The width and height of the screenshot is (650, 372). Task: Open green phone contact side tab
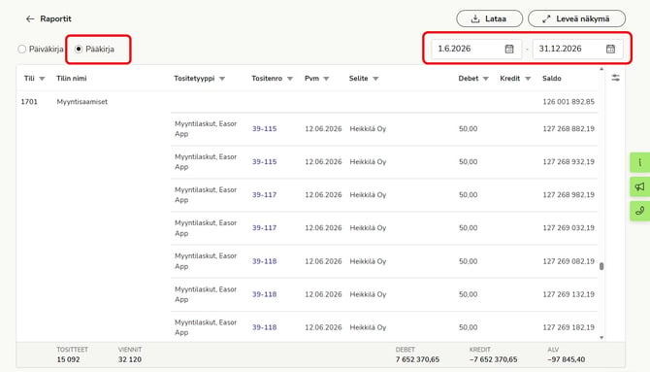pyautogui.click(x=639, y=211)
